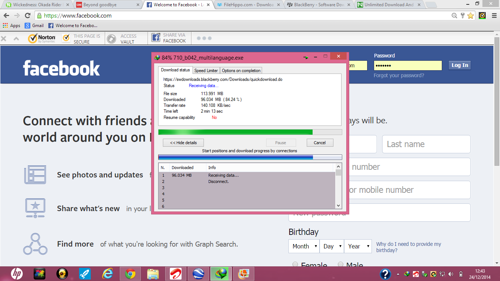Open Internet Explorer from taskbar
Image resolution: width=500 pixels, height=281 pixels.
click(108, 274)
